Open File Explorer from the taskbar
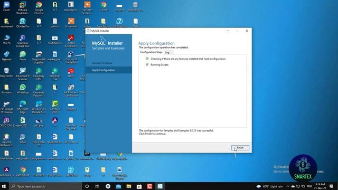Viewport: 338px width, 190px height. pyautogui.click(x=129, y=186)
